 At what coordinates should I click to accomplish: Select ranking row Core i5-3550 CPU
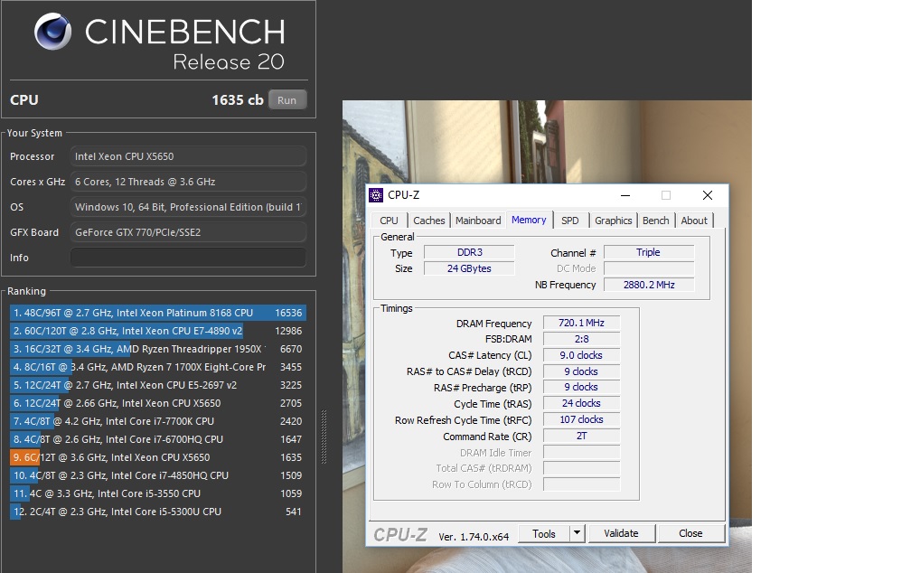coord(158,493)
